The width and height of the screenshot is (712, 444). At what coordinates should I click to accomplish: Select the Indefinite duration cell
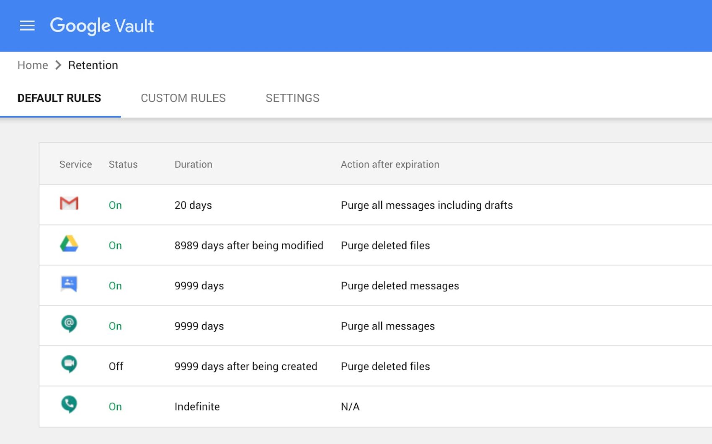(197, 406)
